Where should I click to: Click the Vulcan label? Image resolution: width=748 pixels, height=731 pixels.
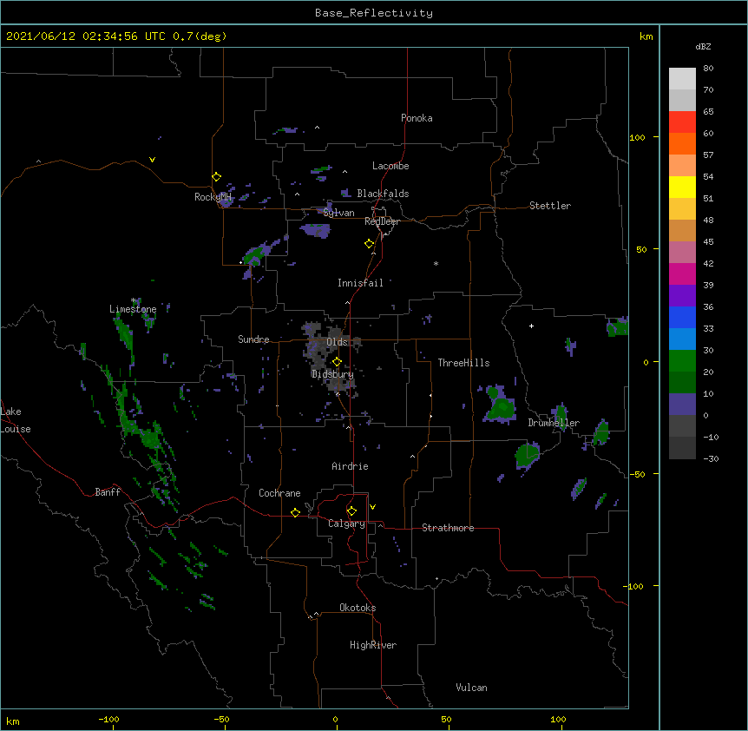[x=471, y=688]
